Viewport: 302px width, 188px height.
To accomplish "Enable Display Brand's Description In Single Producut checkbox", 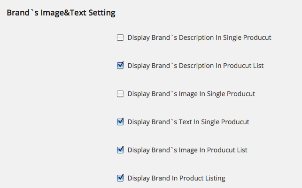I will pyautogui.click(x=120, y=38).
